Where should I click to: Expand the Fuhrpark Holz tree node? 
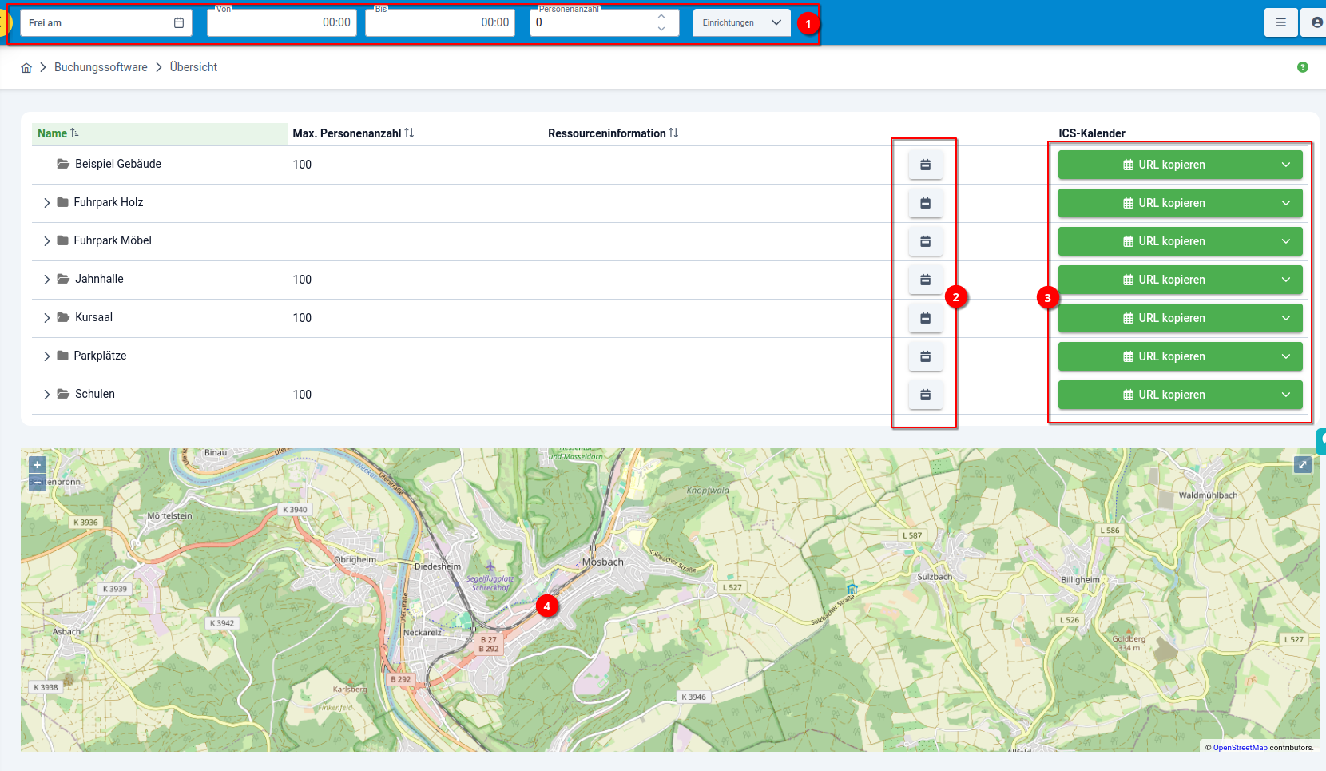pyautogui.click(x=47, y=203)
